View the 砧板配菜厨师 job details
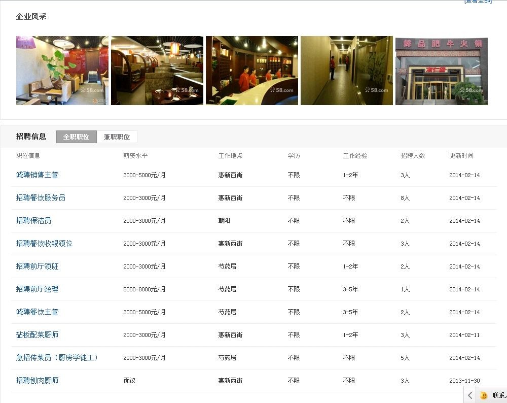The image size is (507, 403). [x=37, y=335]
